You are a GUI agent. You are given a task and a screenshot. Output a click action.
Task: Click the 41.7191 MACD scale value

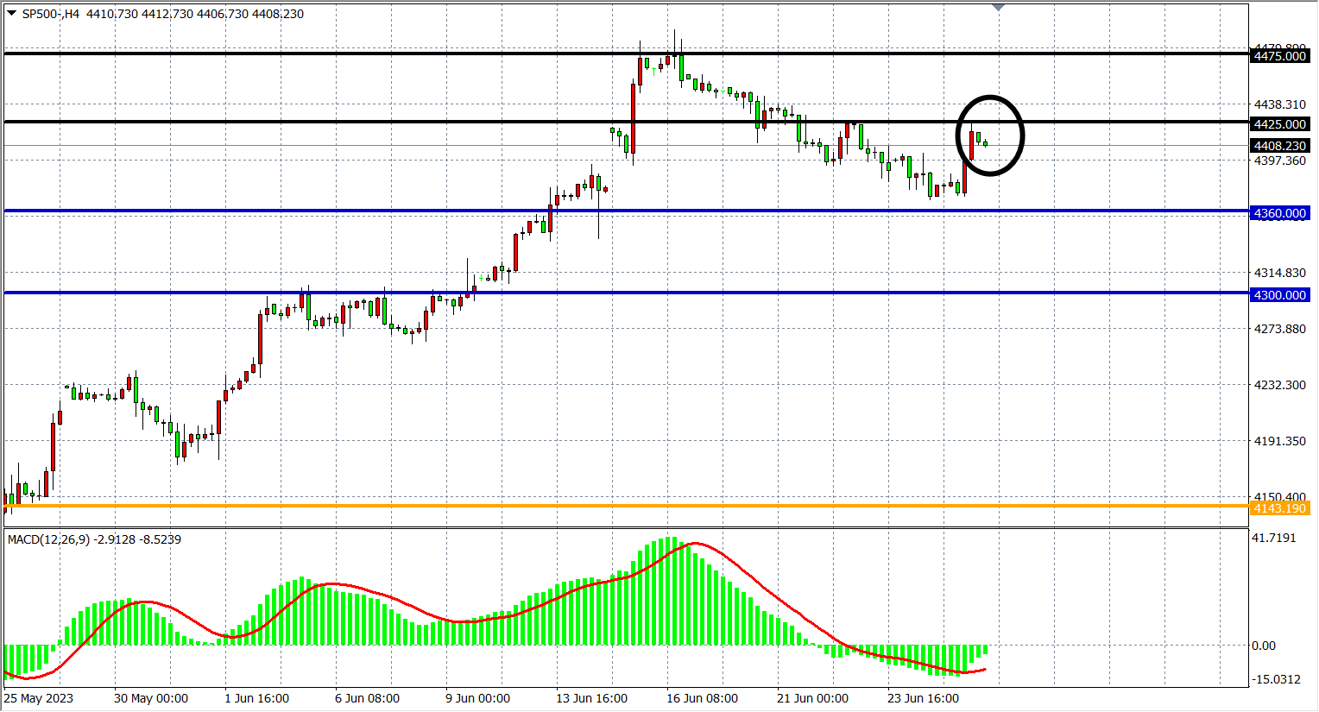click(x=1275, y=538)
